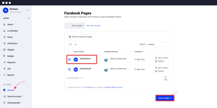This screenshot has height=108, width=217.
Task: Sort by the Created on column header
Action: tap(139, 52)
